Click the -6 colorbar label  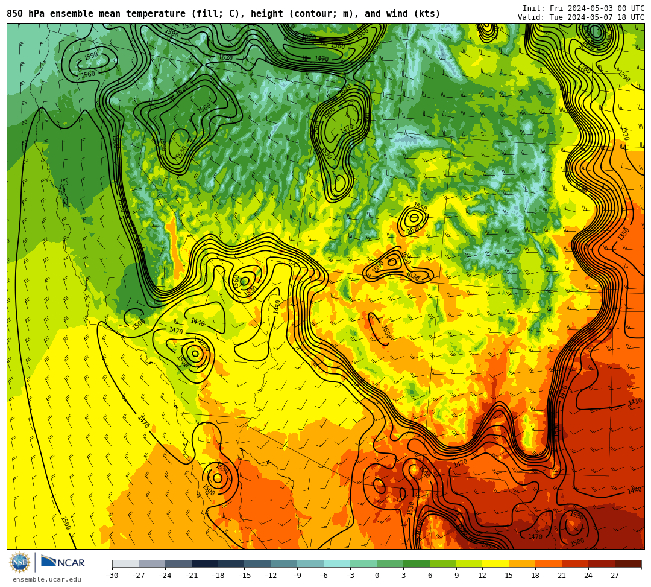[x=324, y=576]
